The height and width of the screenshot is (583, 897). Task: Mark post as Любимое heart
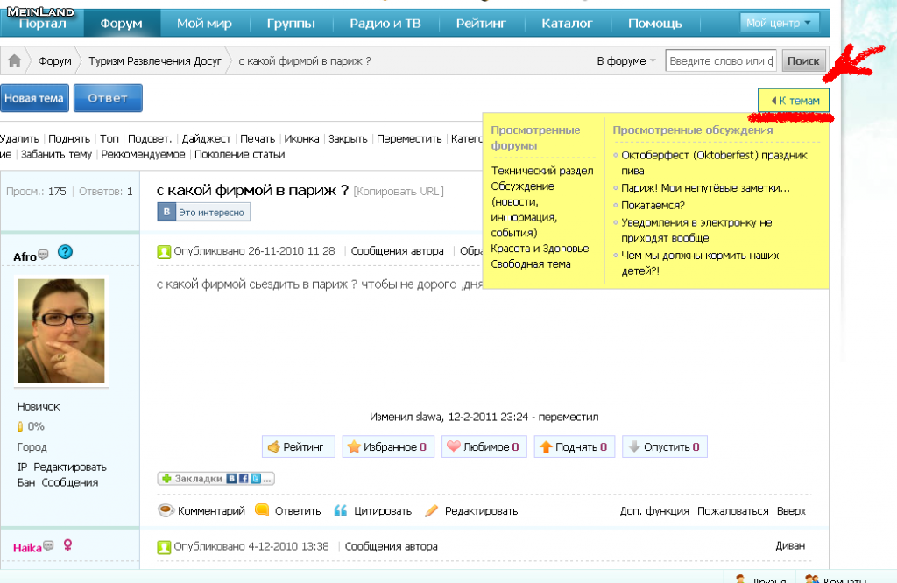click(x=484, y=447)
